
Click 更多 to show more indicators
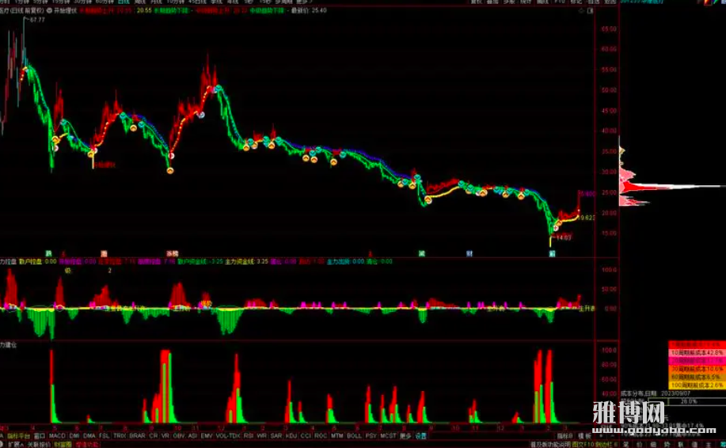coord(405,435)
